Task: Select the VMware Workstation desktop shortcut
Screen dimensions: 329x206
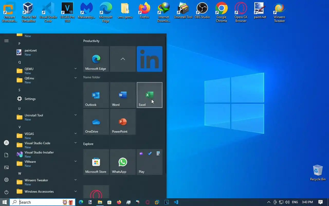Action: 10,12
